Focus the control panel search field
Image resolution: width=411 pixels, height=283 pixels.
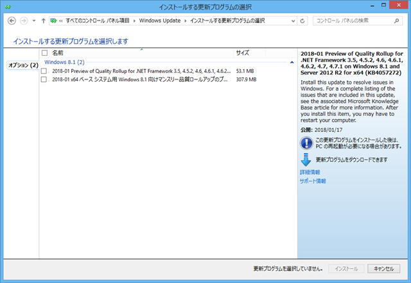pyautogui.click(x=358, y=20)
